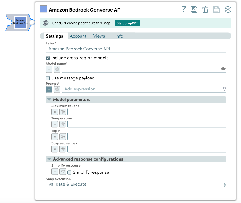This screenshot has width=241, height=203.
Task: Open the Views tab
Action: pyautogui.click(x=99, y=36)
